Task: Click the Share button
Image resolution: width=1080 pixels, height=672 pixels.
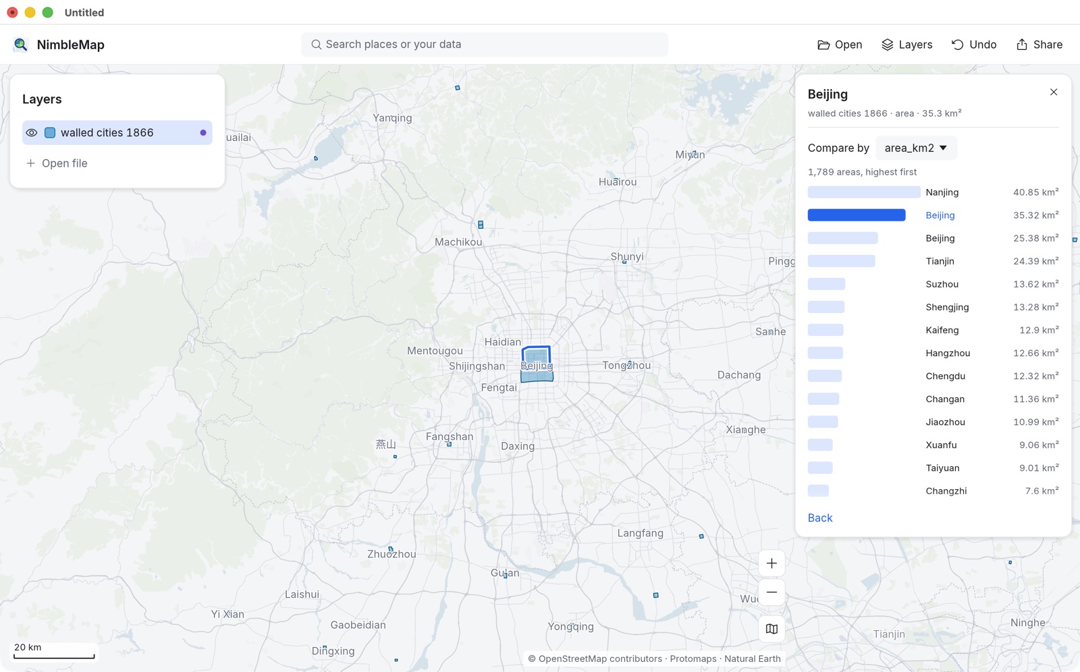Action: (1039, 45)
